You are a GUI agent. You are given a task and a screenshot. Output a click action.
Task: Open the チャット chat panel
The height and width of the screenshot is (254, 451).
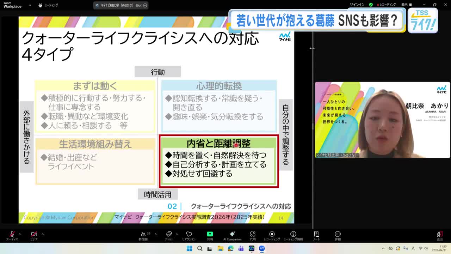click(x=169, y=235)
